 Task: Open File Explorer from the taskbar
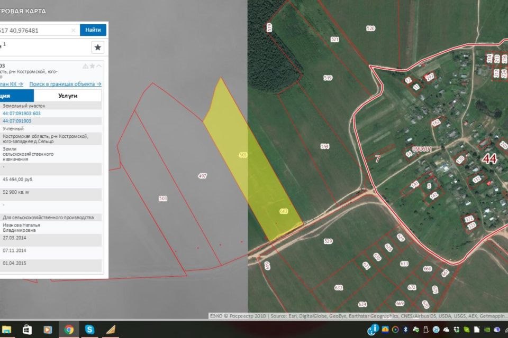(6, 330)
